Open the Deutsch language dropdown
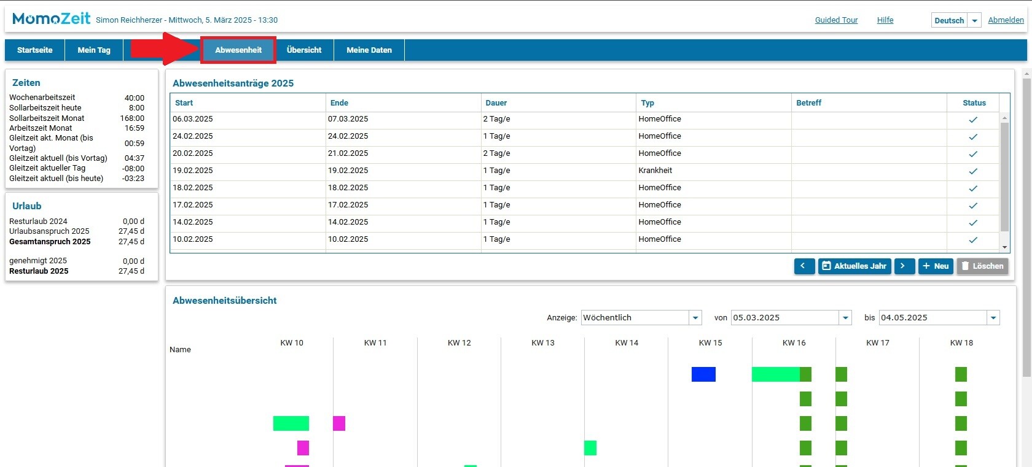The height and width of the screenshot is (467, 1032). click(x=974, y=20)
